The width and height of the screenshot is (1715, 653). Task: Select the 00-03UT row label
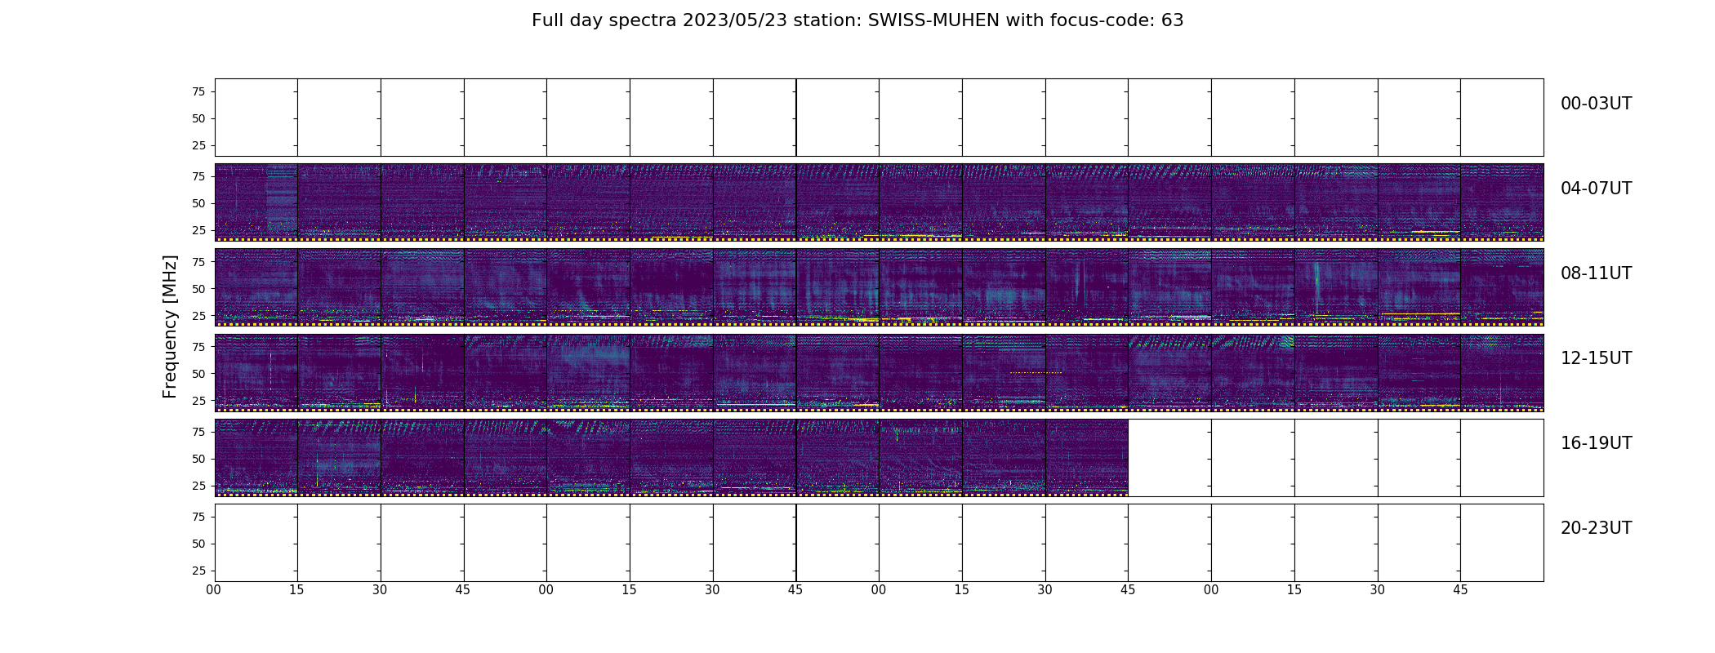pos(1596,104)
